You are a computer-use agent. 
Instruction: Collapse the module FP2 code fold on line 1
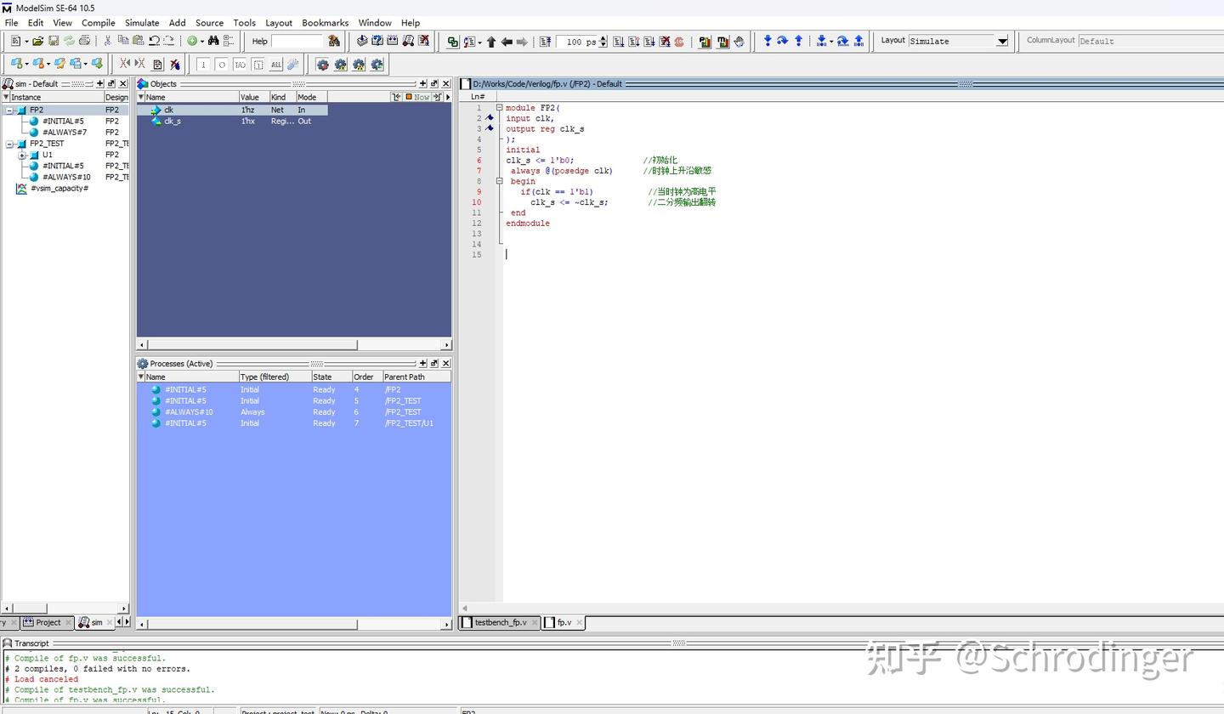coord(499,108)
